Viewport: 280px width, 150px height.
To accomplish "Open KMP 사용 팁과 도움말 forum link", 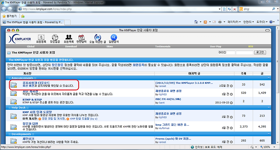I will [x=37, y=112].
